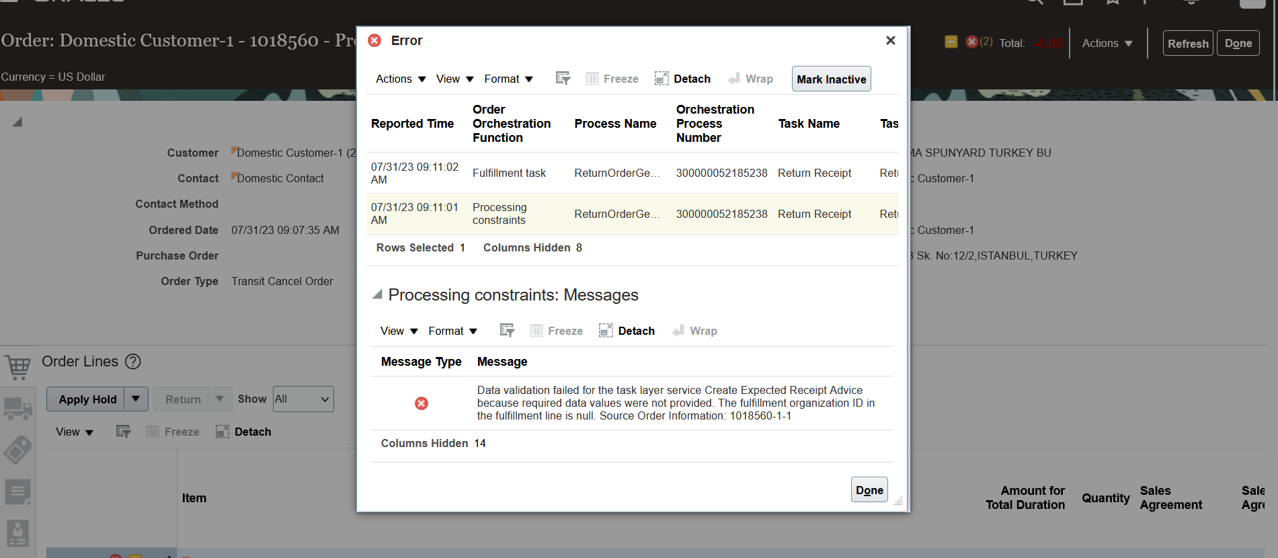The image size is (1278, 558).
Task: Sort by Reported Time column header
Action: pos(412,124)
